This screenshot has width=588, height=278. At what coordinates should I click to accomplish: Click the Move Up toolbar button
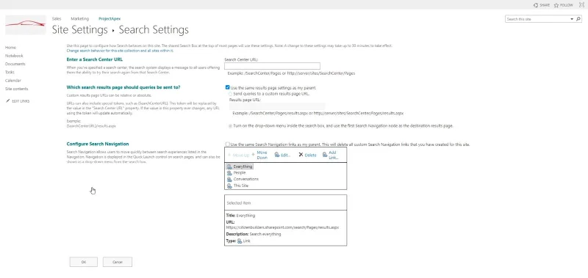click(x=238, y=155)
